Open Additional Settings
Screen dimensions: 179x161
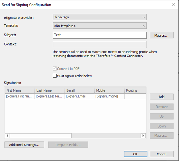click(24, 145)
